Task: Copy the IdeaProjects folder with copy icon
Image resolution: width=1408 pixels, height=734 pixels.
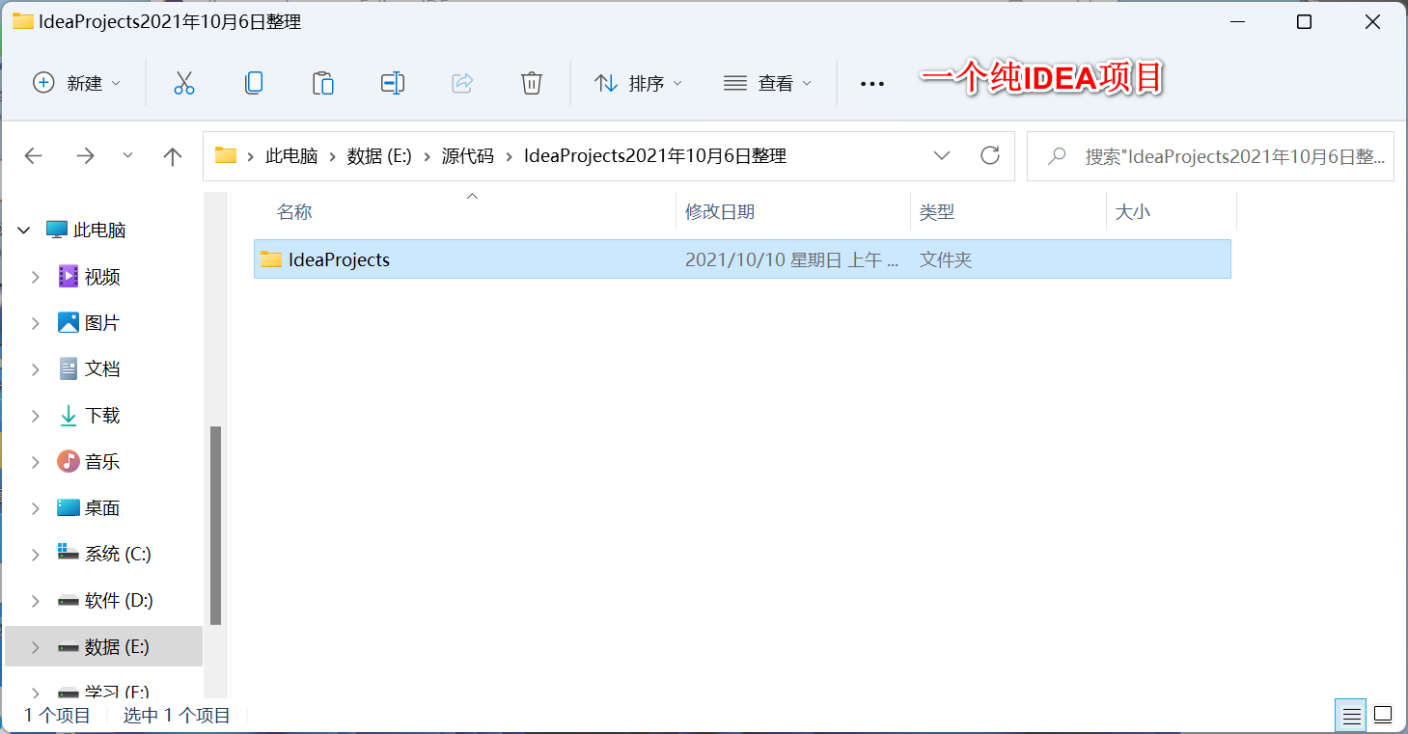Action: point(253,83)
